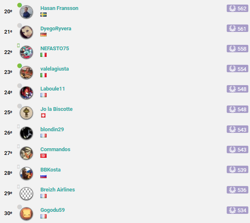This screenshot has width=250, height=223.
Task: Click Gogodu59's toast avatar
Action: [x=26, y=213]
